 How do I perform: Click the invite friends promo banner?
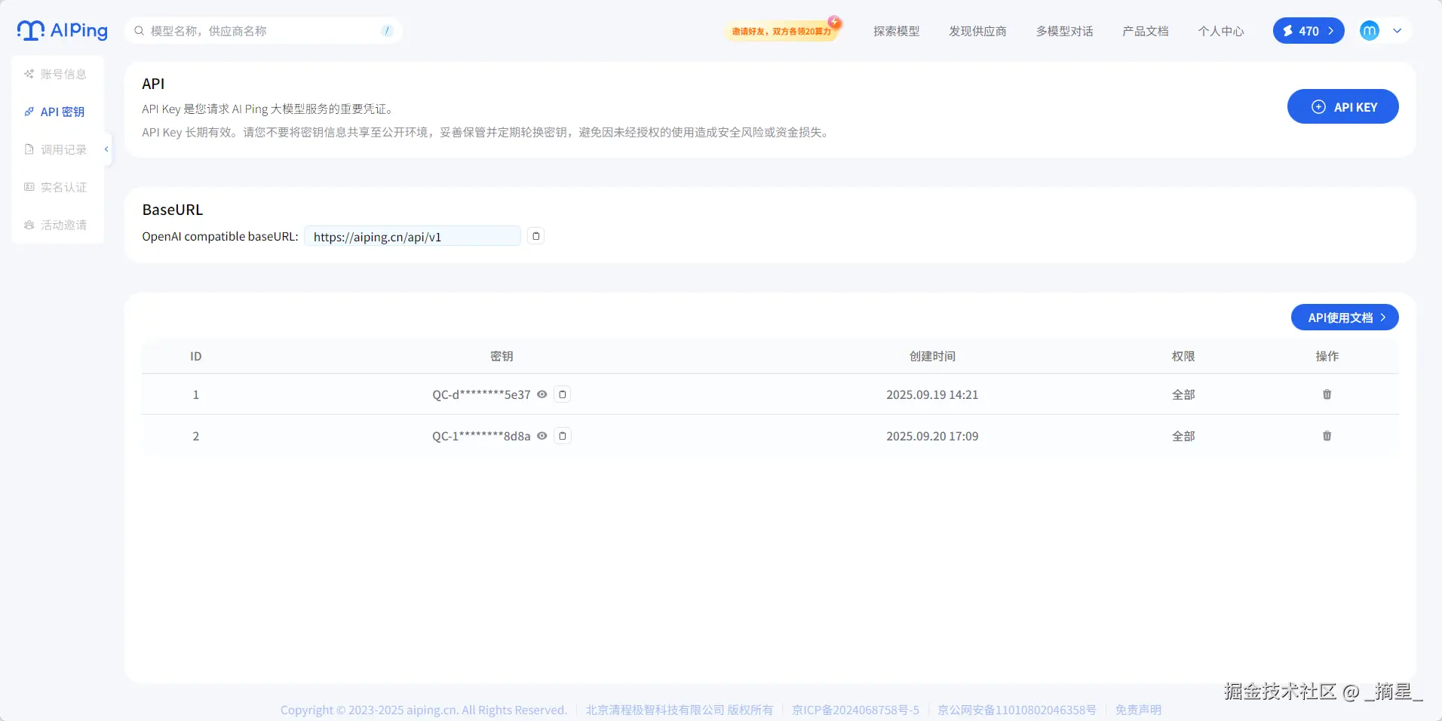click(782, 31)
